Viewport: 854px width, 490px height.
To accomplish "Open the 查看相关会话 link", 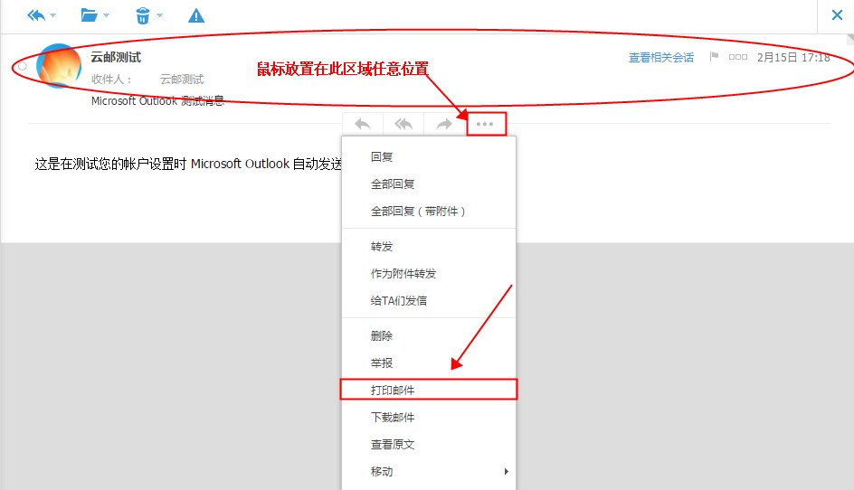I will [661, 57].
